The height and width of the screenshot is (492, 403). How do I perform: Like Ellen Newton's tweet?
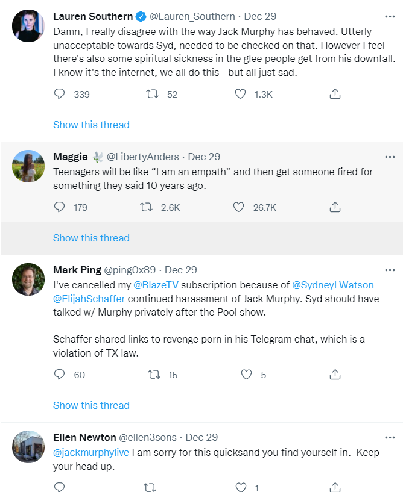tap(241, 487)
